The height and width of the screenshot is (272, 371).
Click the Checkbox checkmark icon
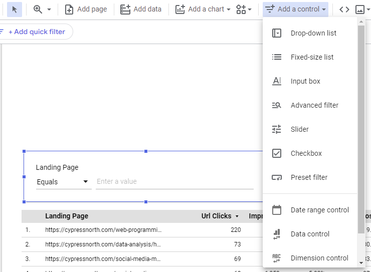click(277, 153)
